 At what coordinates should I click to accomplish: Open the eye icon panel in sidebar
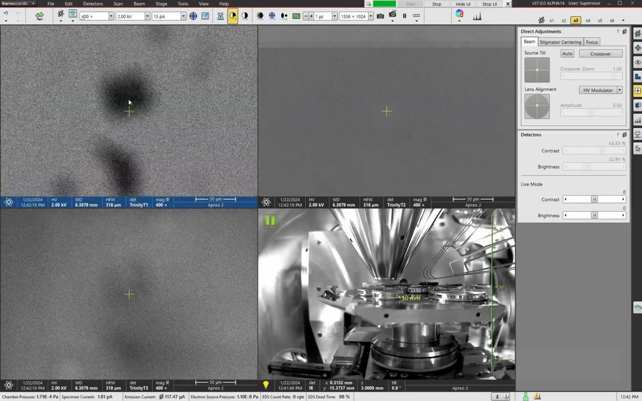pyautogui.click(x=638, y=62)
